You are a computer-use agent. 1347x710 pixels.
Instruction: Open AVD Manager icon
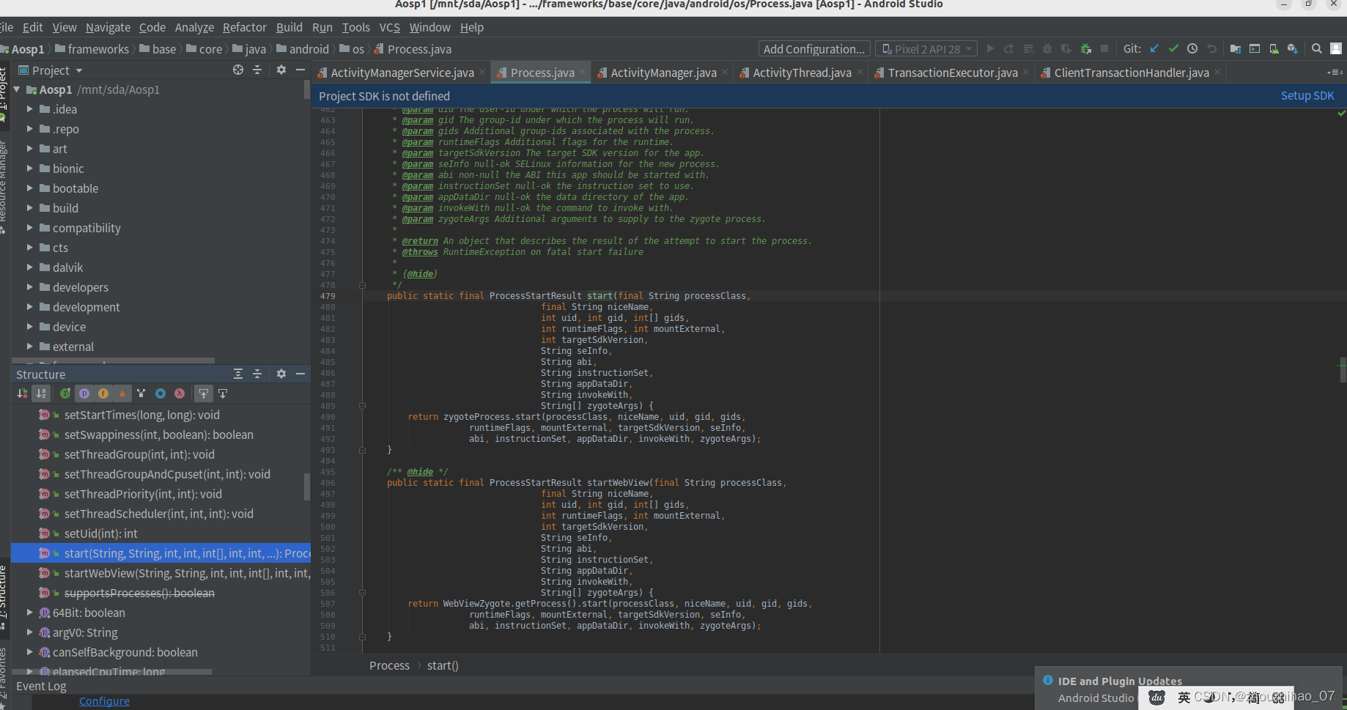coord(1274,49)
